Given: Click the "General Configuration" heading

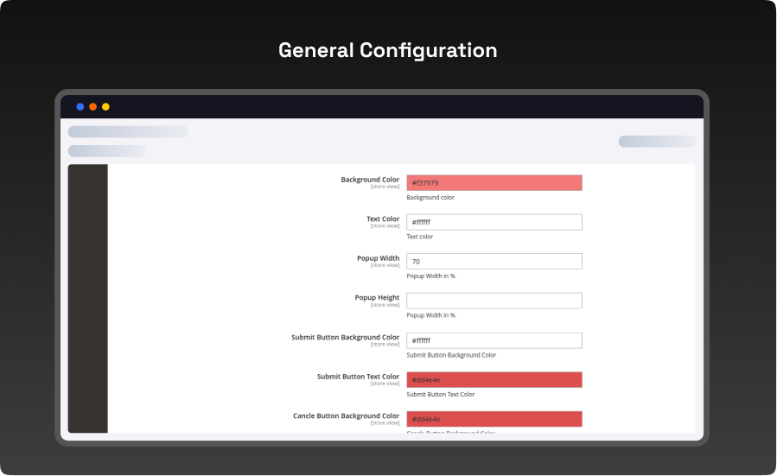Looking at the screenshot, I should 387,51.
